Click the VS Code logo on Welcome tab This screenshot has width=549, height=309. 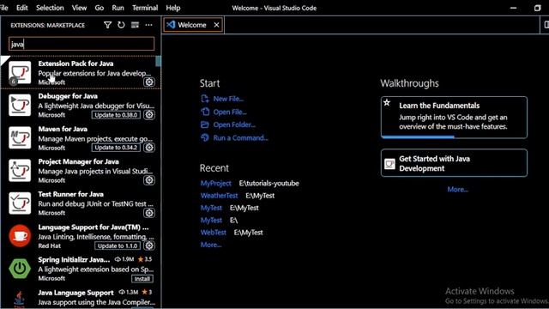click(171, 25)
